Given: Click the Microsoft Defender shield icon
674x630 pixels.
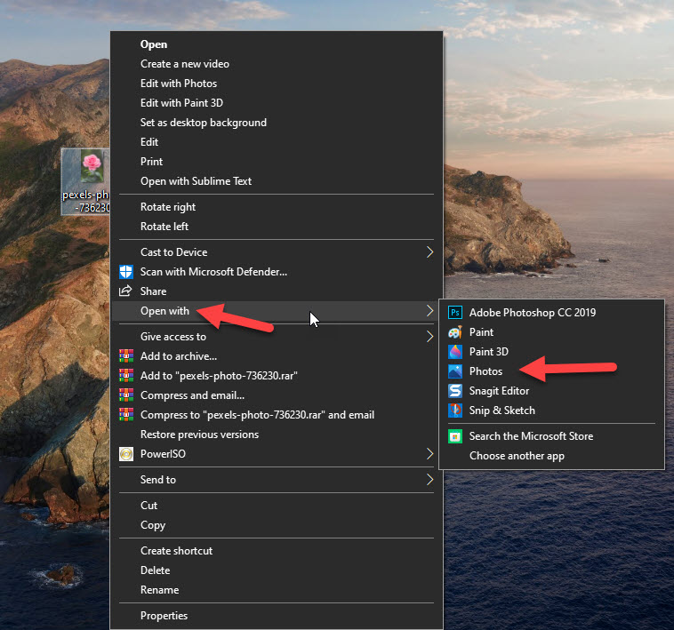Looking at the screenshot, I should (125, 272).
